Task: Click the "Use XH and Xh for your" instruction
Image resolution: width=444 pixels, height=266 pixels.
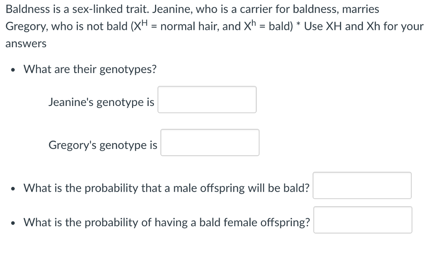Action: [364, 26]
